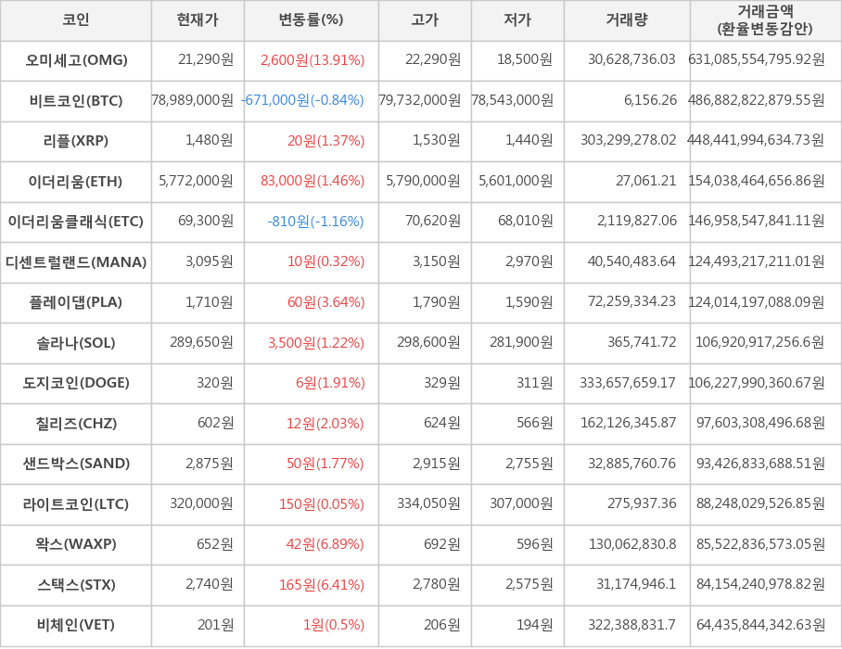Click the 비체인(VET) coin name
The width and height of the screenshot is (842, 649).
click(76, 625)
